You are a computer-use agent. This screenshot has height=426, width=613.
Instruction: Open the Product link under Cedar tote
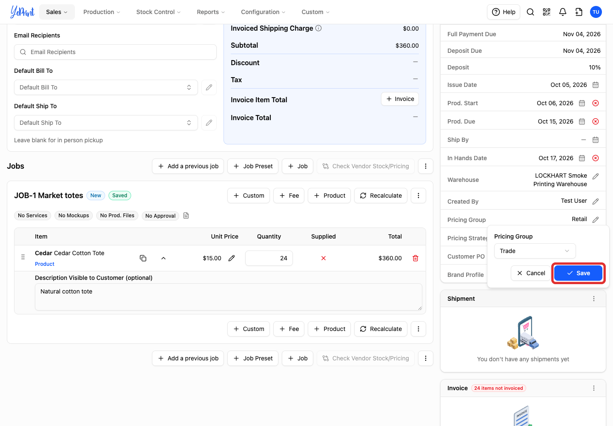click(x=45, y=264)
